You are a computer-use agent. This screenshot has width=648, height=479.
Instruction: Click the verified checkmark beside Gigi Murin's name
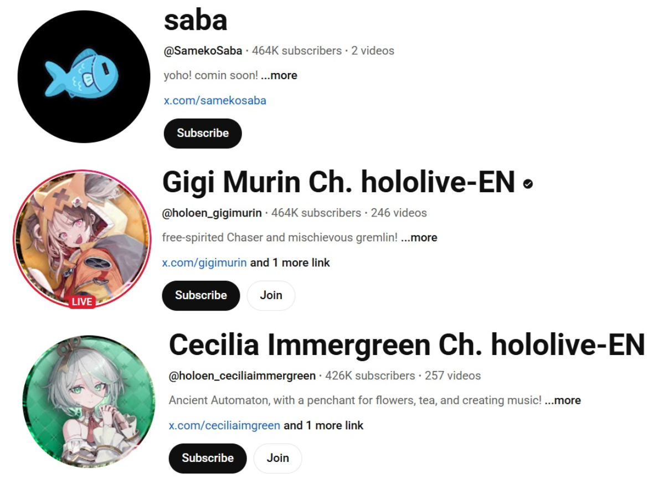[x=528, y=184]
